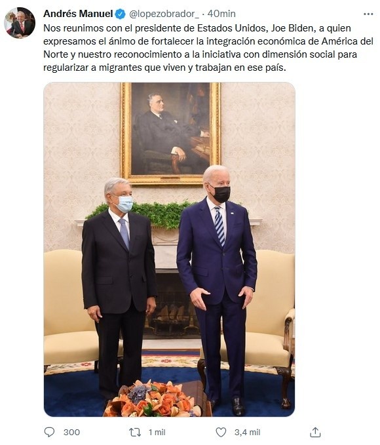Click the Andrés Manuel display name
The height and width of the screenshot is (445, 380).
click(x=78, y=14)
